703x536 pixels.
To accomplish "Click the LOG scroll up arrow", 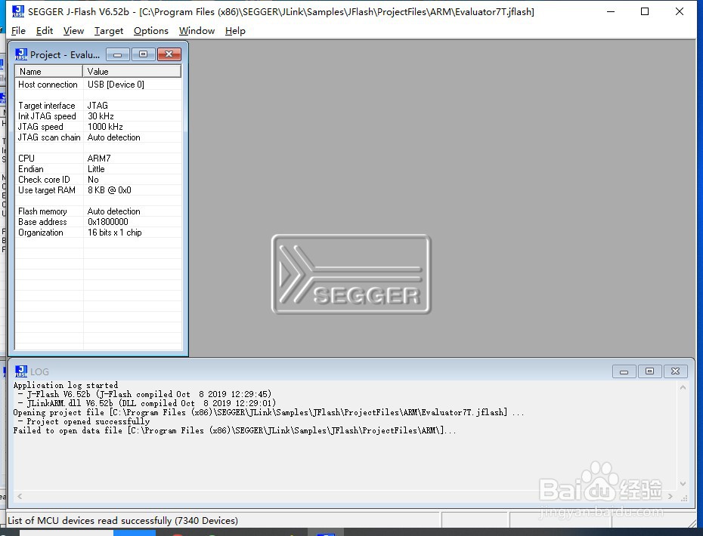I will [683, 387].
